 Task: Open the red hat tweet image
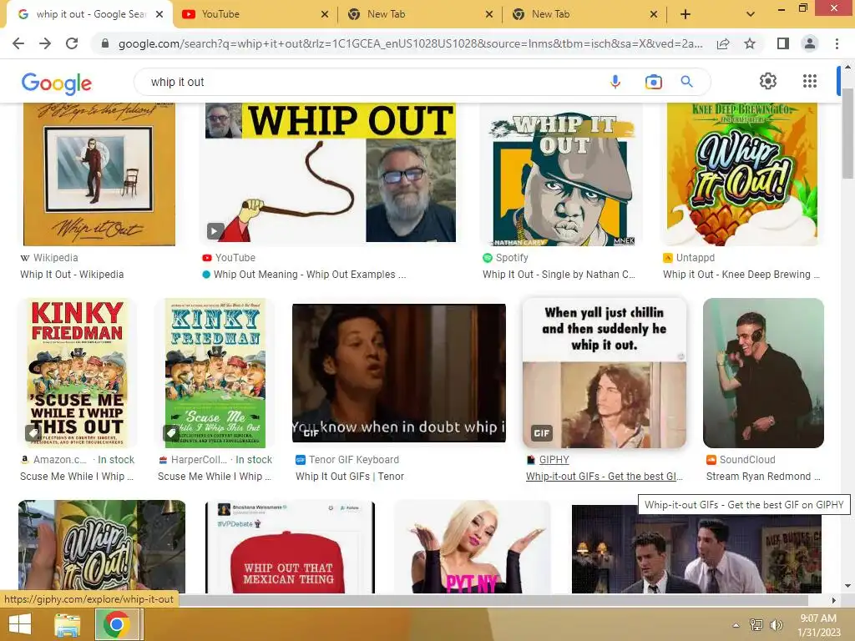(290, 548)
